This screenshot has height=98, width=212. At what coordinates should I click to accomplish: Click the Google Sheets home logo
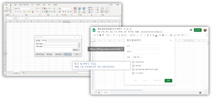point(94,30)
